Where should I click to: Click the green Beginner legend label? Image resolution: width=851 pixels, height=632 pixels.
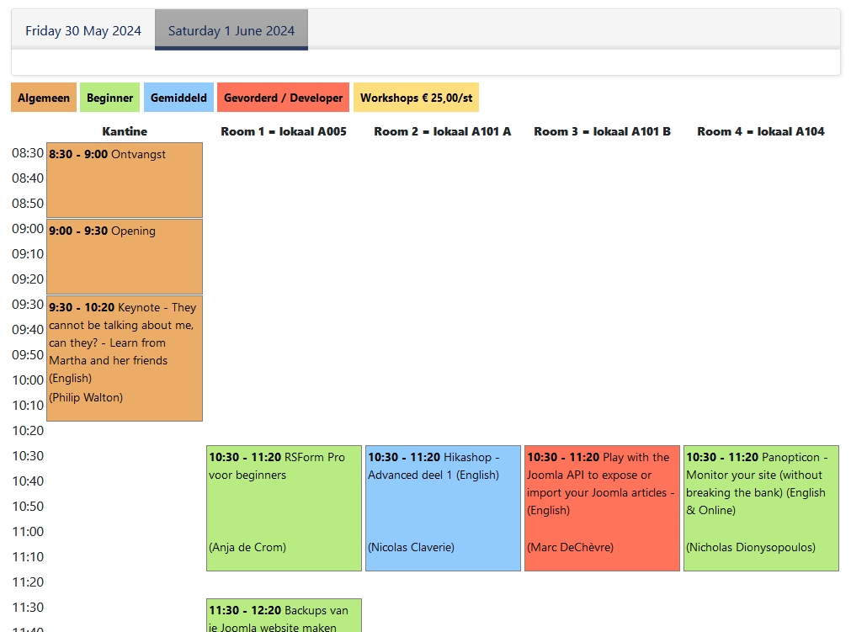point(109,98)
